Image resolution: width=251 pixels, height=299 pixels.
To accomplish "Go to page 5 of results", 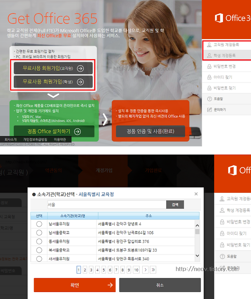I will tap(104, 270).
